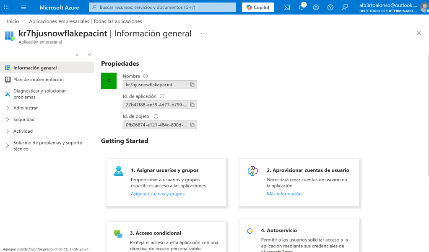
Task: Expand the Seguridad section
Action: 24,120
